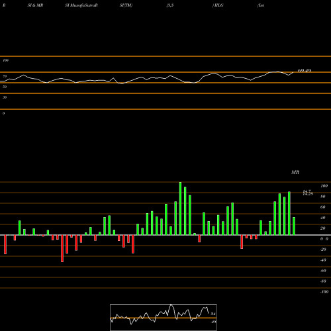Click the RSI axis label 50
Viewport: 331px width, 331px height.
[x=5, y=87]
